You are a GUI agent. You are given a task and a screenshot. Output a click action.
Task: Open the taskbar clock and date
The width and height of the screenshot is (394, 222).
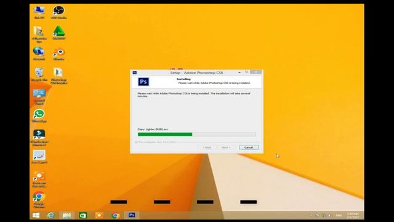point(353,215)
